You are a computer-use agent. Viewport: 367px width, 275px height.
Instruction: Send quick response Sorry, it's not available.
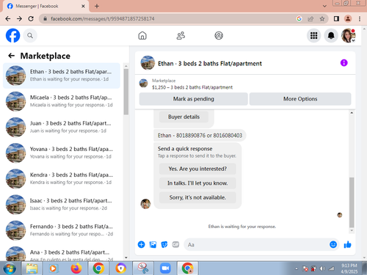pyautogui.click(x=197, y=197)
